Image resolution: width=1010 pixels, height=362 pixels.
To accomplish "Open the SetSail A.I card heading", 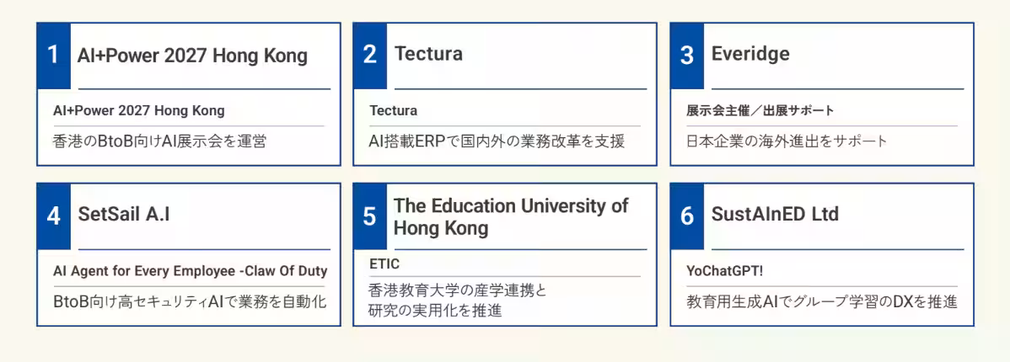I will coord(124,214).
